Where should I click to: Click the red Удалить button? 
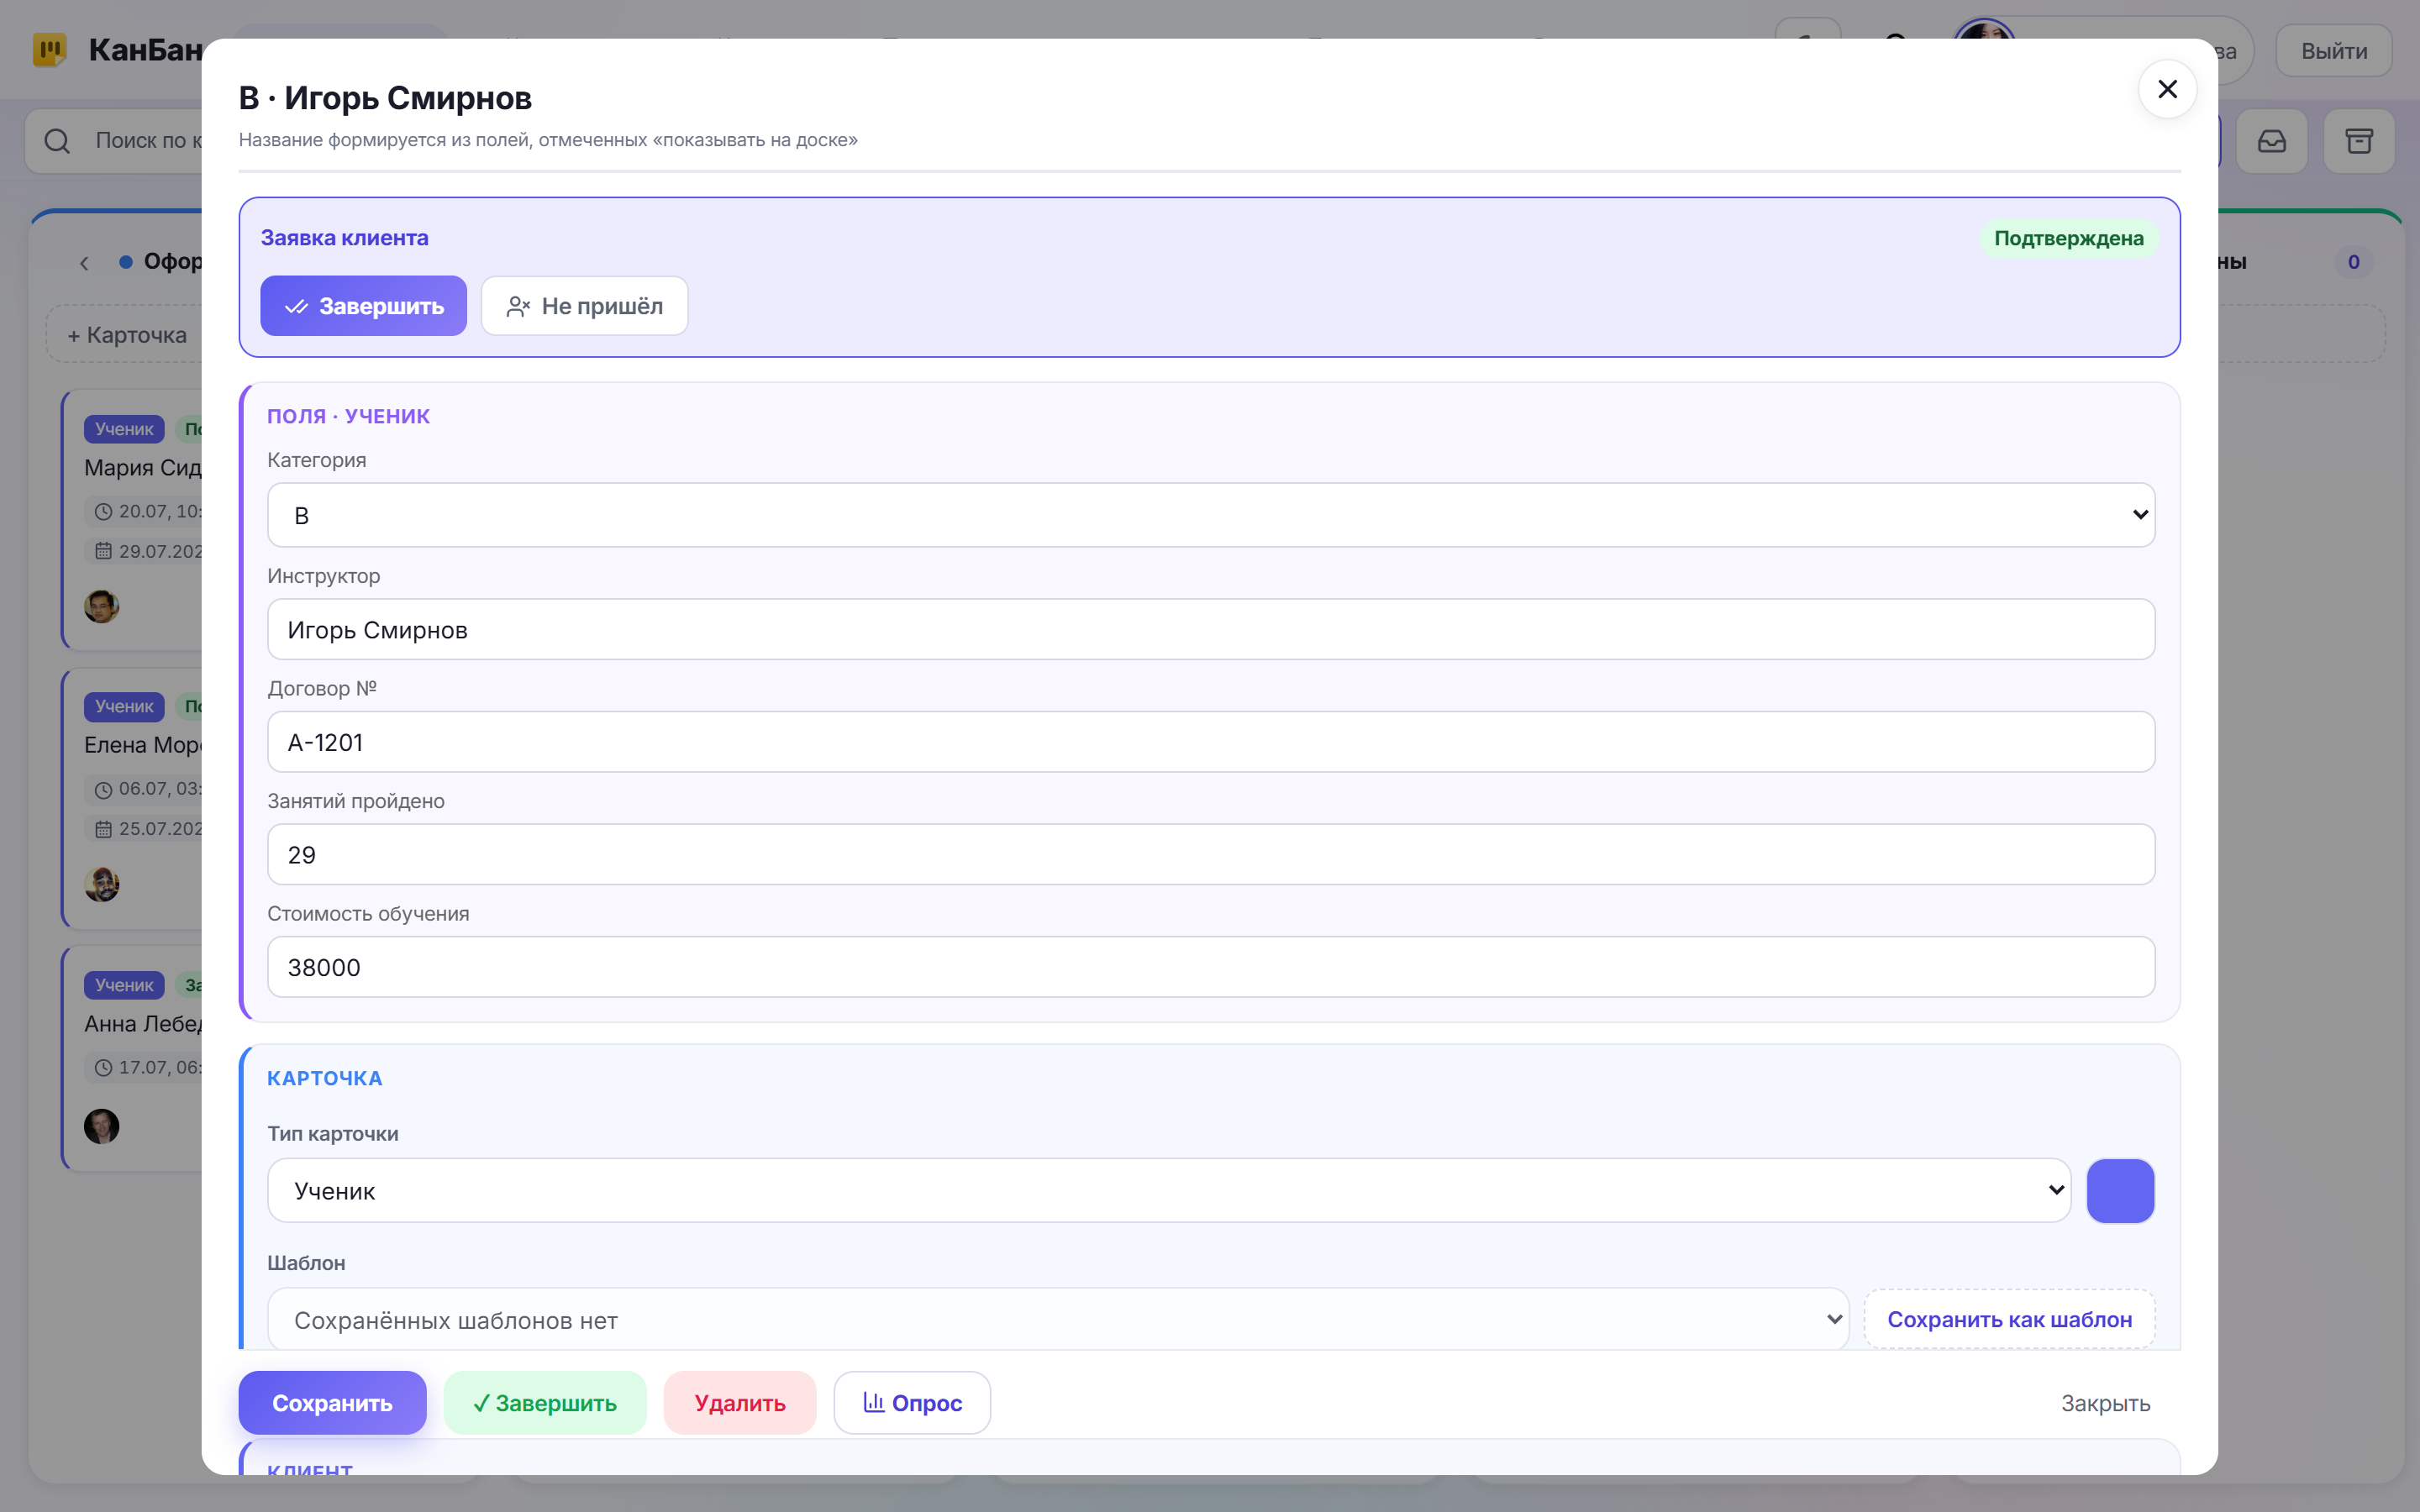pos(740,1403)
